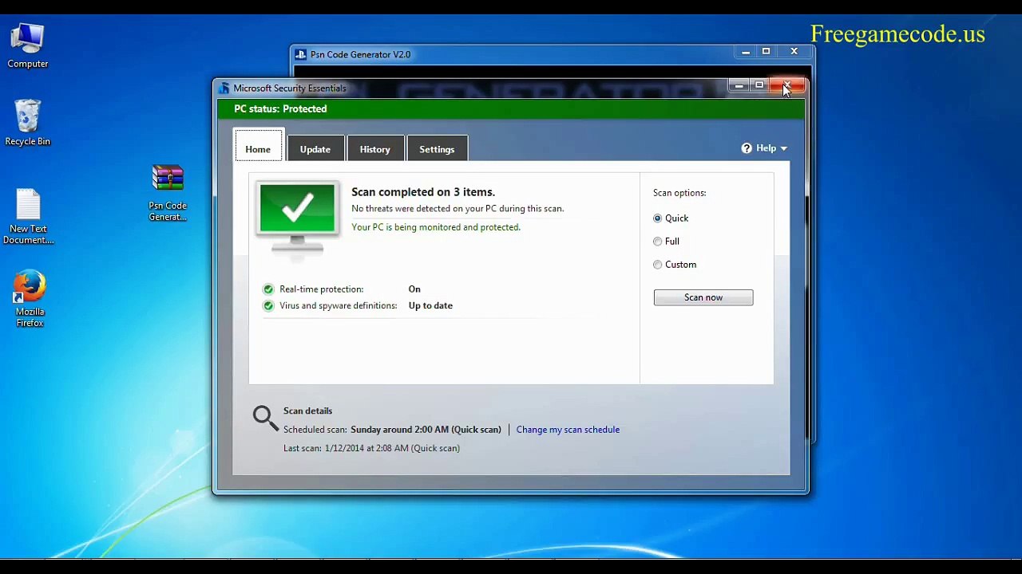Image resolution: width=1022 pixels, height=574 pixels.
Task: Click the 'PC status: Protected' banner text
Action: (280, 109)
